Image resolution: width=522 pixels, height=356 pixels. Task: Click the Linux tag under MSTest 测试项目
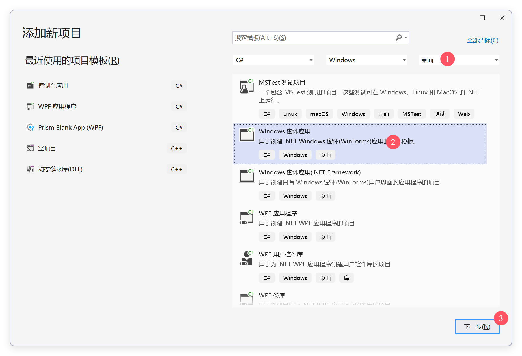click(290, 114)
